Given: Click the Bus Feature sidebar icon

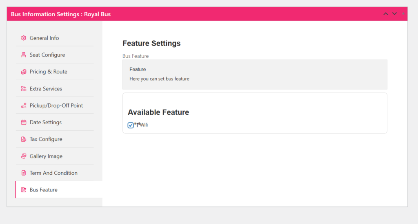Looking at the screenshot, I should tap(24, 190).
